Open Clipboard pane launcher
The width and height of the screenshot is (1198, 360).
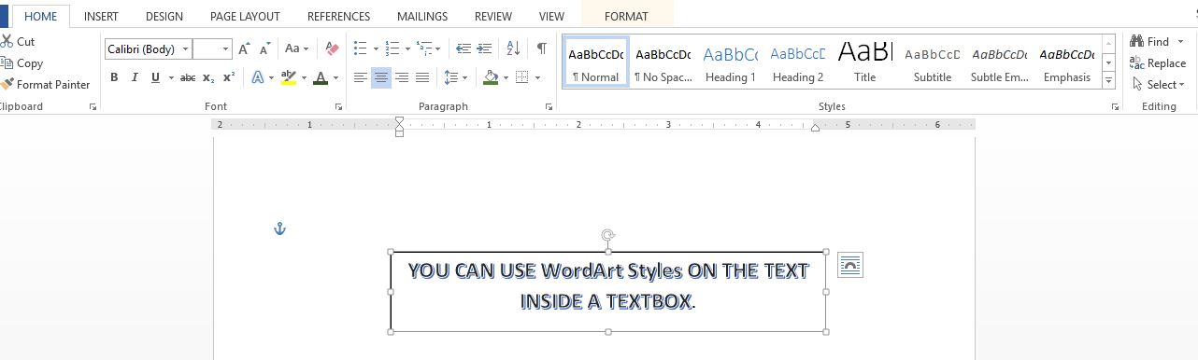tap(93, 107)
